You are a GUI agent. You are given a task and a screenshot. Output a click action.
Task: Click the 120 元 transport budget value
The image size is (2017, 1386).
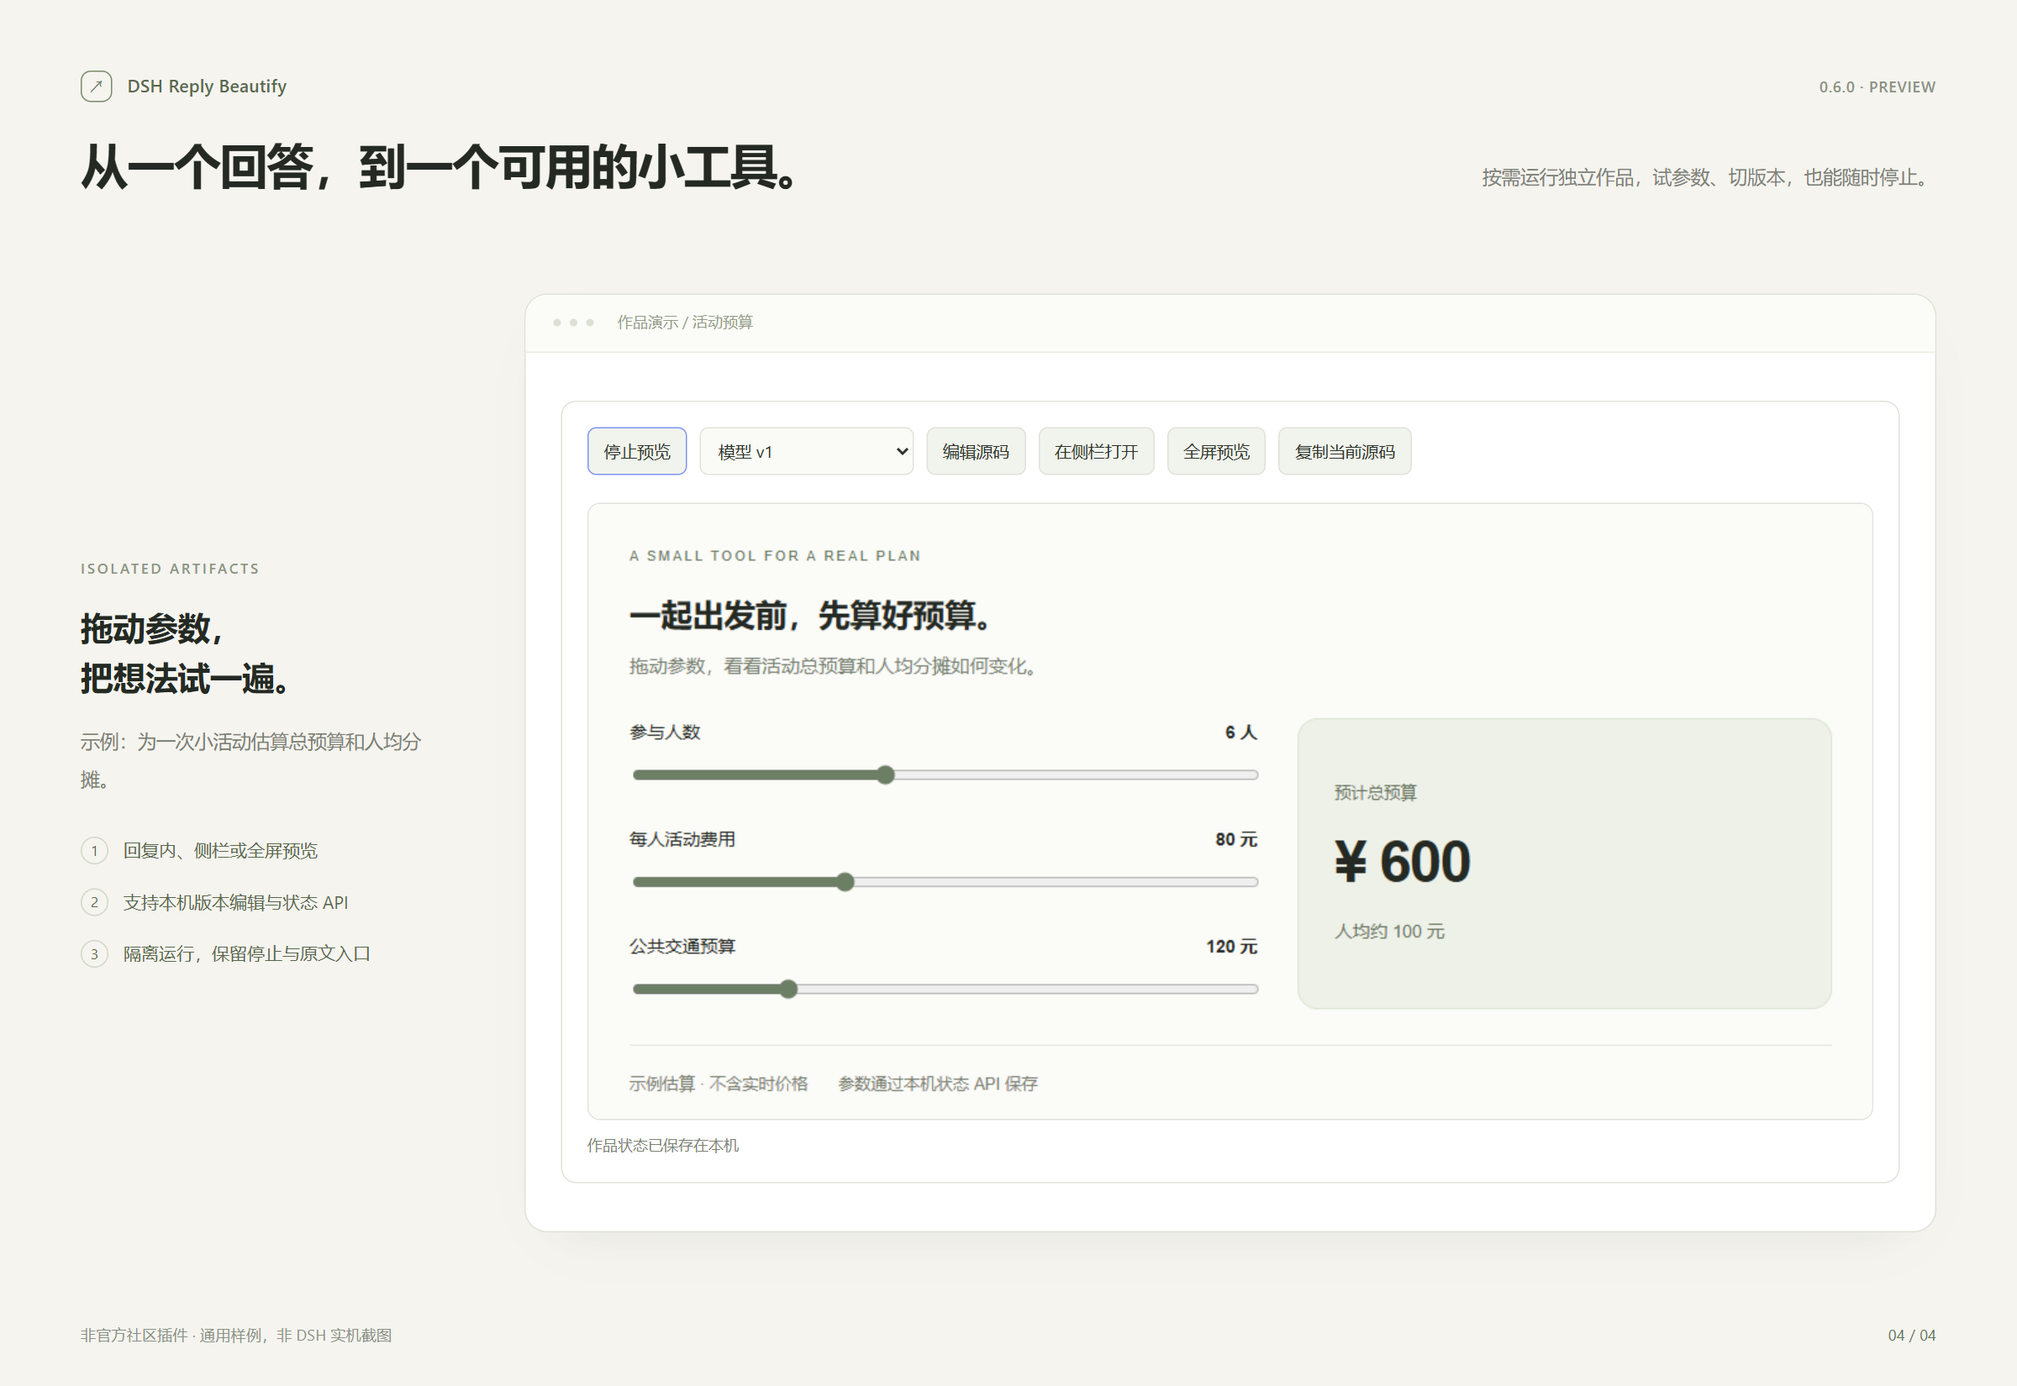[1231, 947]
